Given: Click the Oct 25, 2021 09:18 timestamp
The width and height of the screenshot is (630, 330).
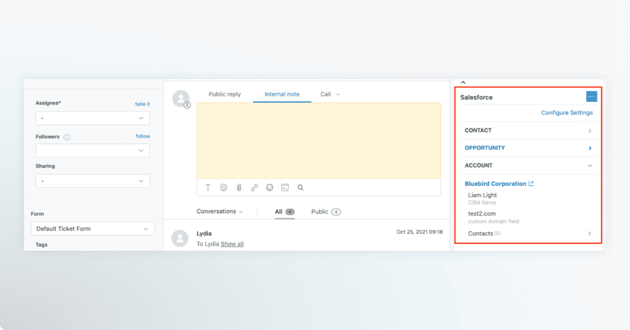Looking at the screenshot, I should pos(420,232).
